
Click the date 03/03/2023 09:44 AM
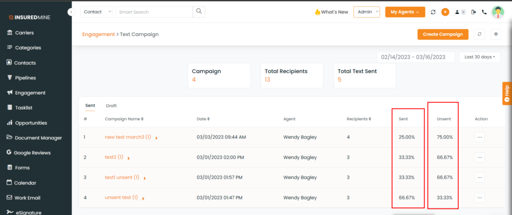pyautogui.click(x=221, y=137)
